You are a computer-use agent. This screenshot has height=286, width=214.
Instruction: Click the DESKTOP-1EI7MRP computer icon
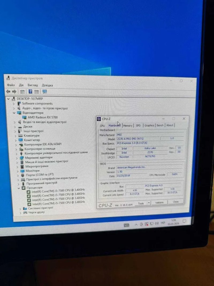click(13, 99)
